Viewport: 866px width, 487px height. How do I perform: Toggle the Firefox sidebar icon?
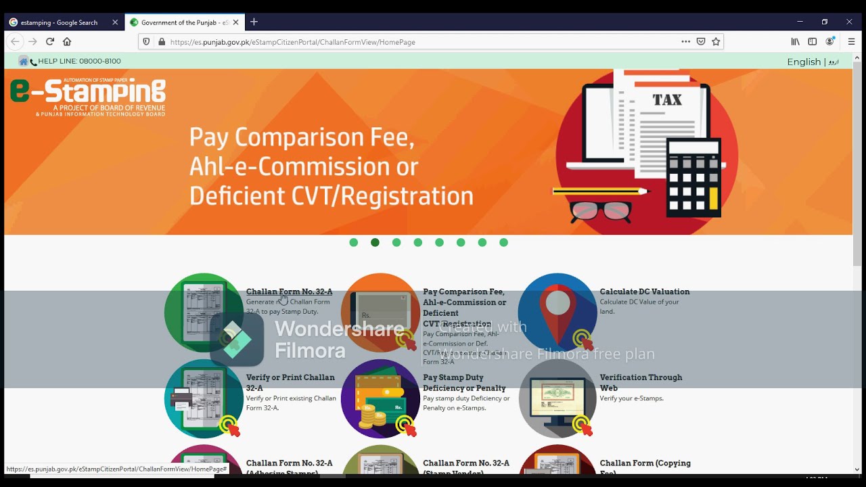point(813,41)
